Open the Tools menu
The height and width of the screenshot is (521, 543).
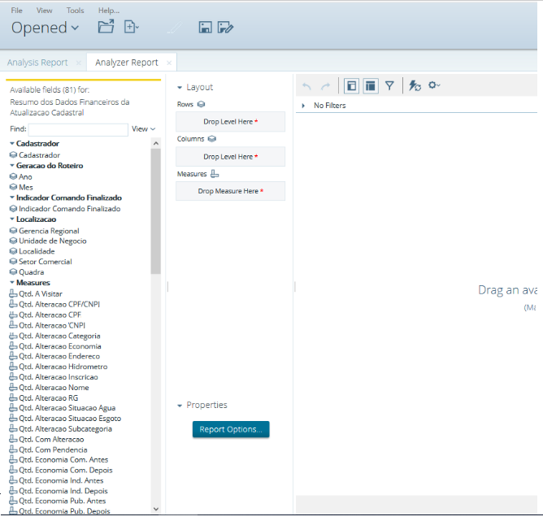[x=75, y=11]
